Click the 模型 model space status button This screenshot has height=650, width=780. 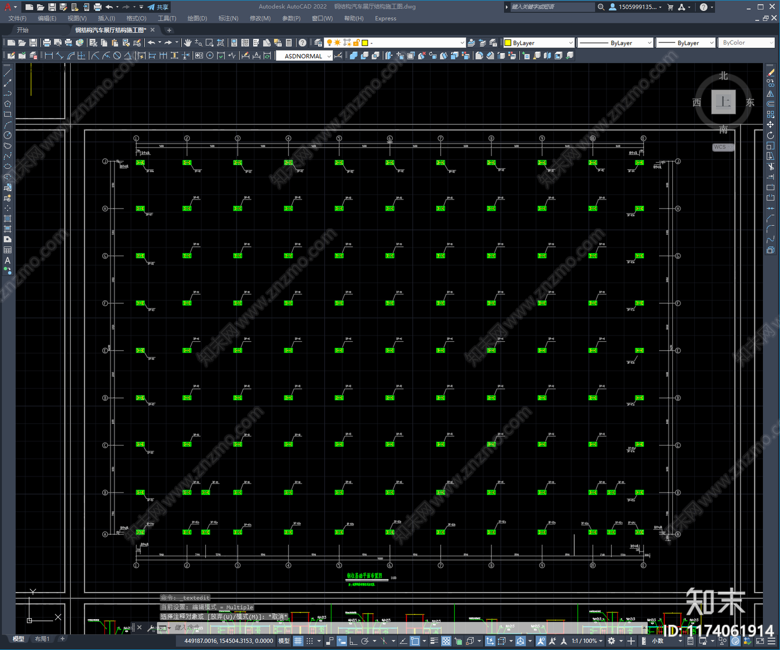284,641
